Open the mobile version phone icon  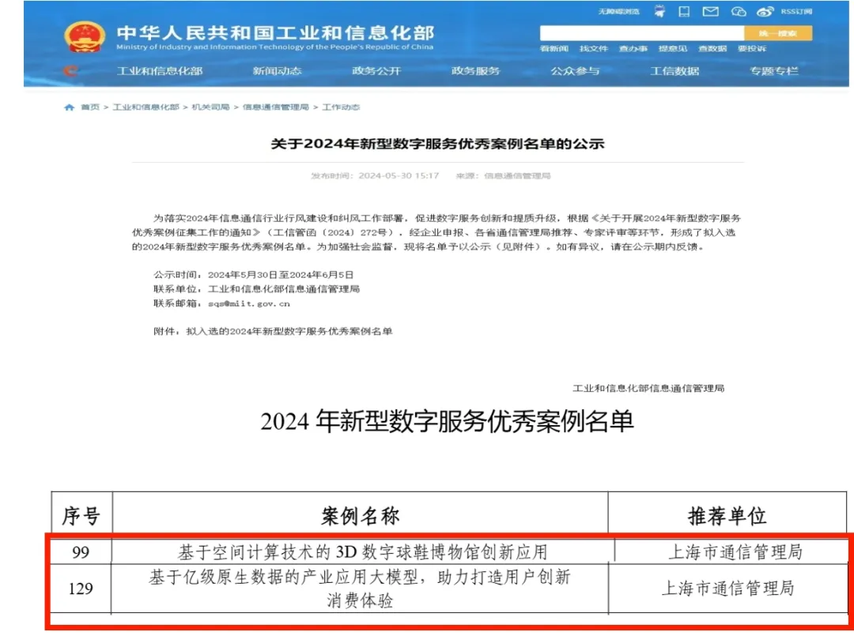coord(684,11)
